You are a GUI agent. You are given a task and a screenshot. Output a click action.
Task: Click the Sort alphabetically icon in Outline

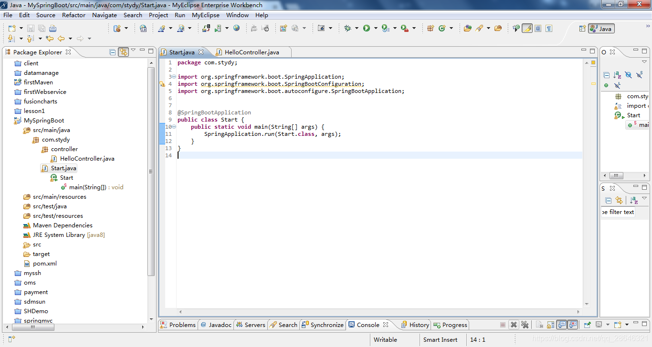pos(617,75)
